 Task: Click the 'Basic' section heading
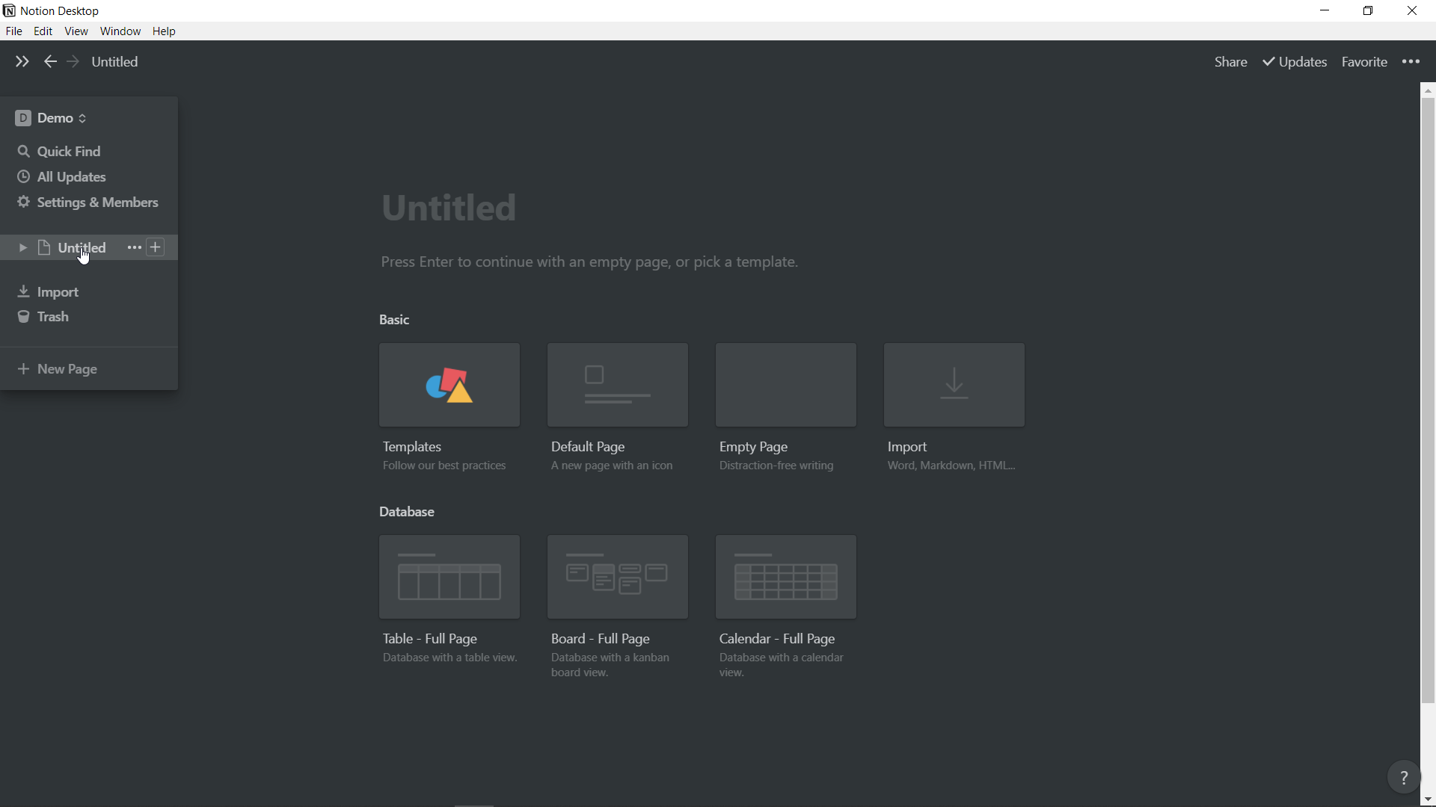click(x=394, y=320)
